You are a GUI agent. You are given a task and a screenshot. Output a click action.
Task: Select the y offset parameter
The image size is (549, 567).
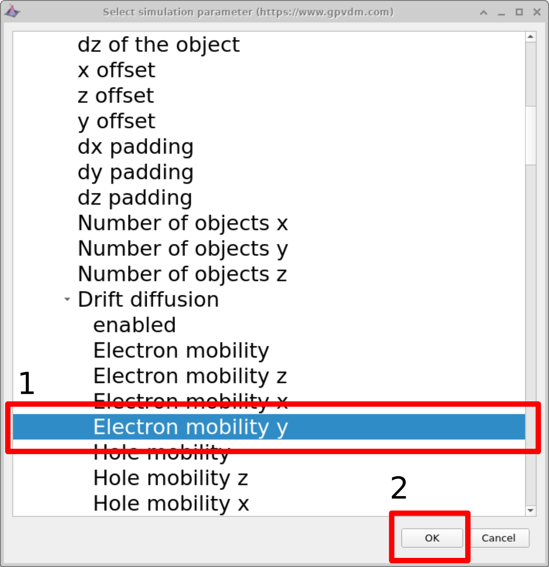point(116,121)
